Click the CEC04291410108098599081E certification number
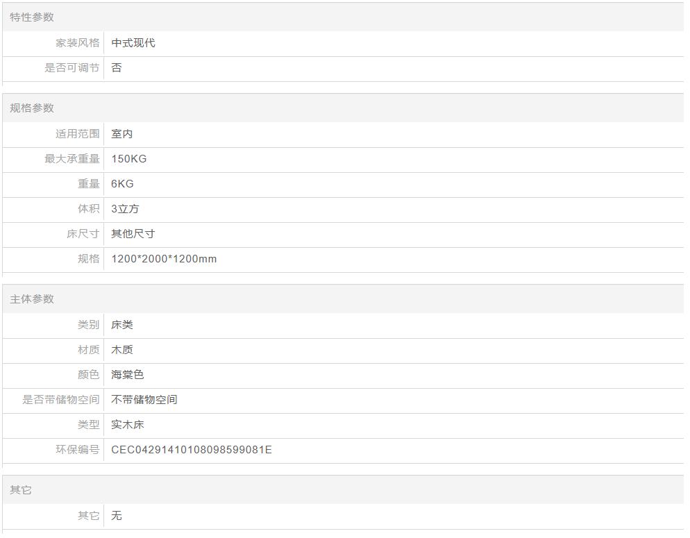This screenshot has height=538, width=690. pyautogui.click(x=192, y=450)
